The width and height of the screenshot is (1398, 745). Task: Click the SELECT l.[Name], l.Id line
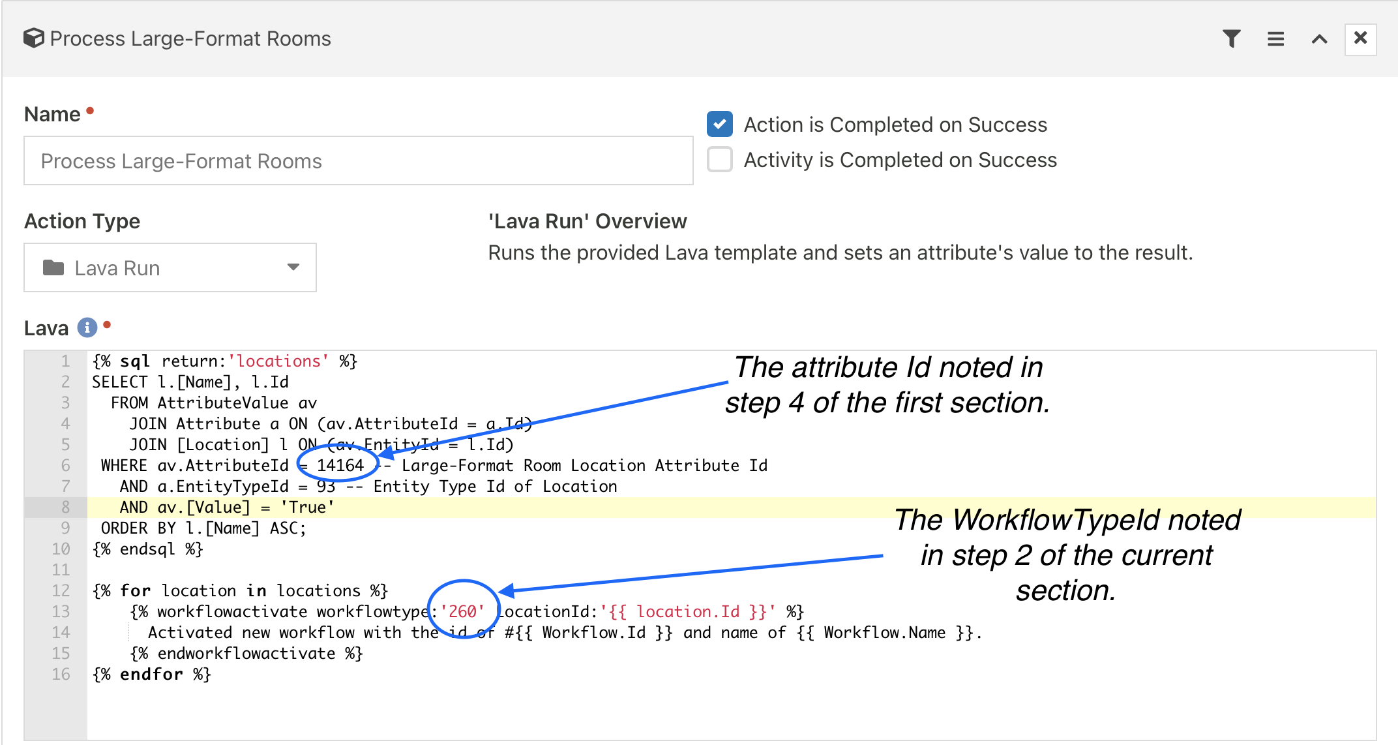click(x=190, y=382)
